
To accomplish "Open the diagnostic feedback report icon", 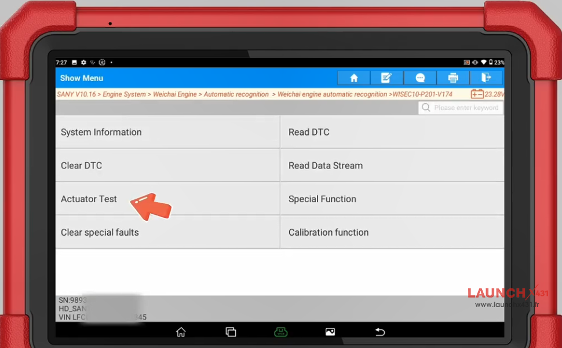I will [x=386, y=78].
